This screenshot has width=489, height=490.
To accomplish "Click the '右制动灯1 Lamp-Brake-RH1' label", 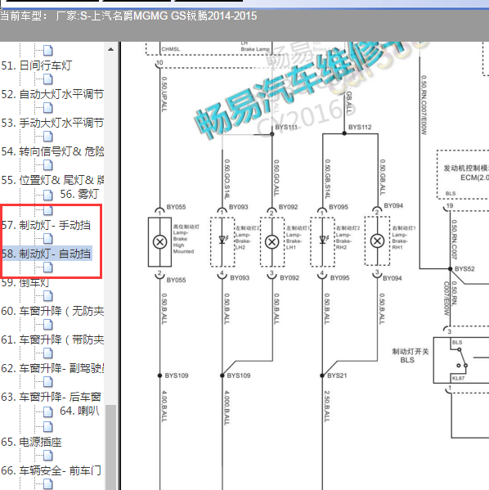I will [404, 237].
